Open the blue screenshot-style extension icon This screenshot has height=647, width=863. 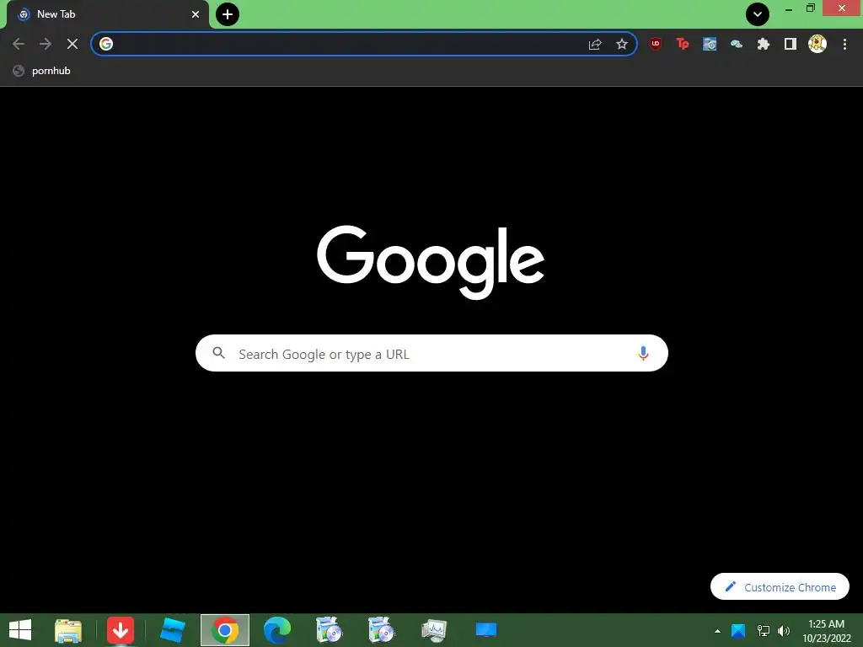710,44
